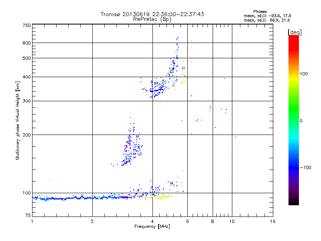Click the 'mean, sd,O: -93.6, 17.5' line
The width and height of the screenshot is (321, 241).
(x=267, y=16)
